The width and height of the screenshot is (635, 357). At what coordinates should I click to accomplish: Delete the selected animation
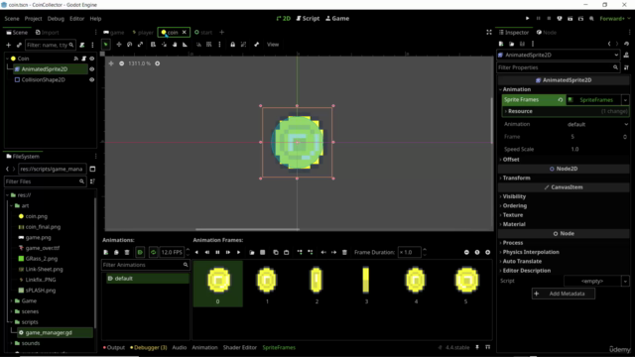tap(127, 252)
